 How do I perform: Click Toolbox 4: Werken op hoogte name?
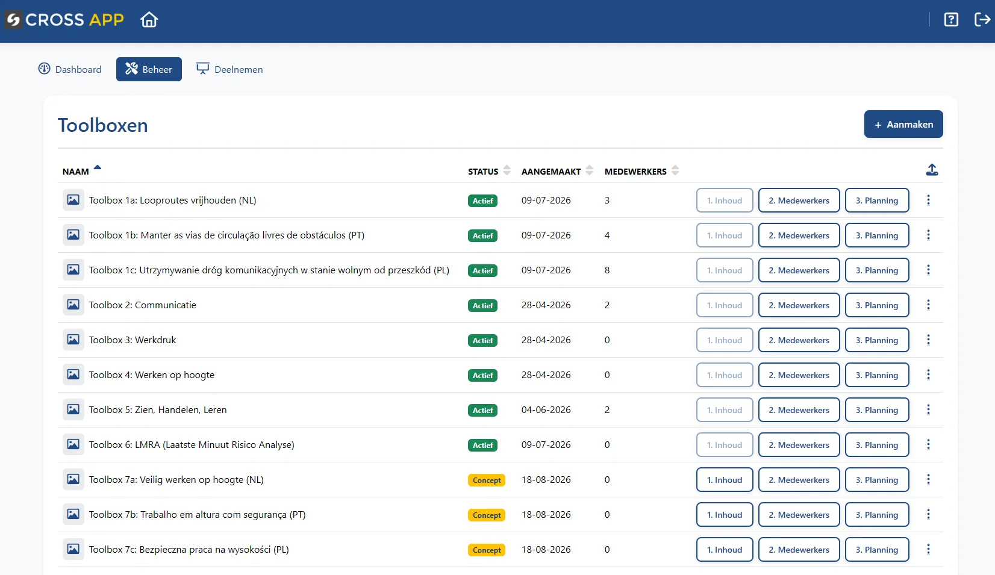(x=152, y=375)
